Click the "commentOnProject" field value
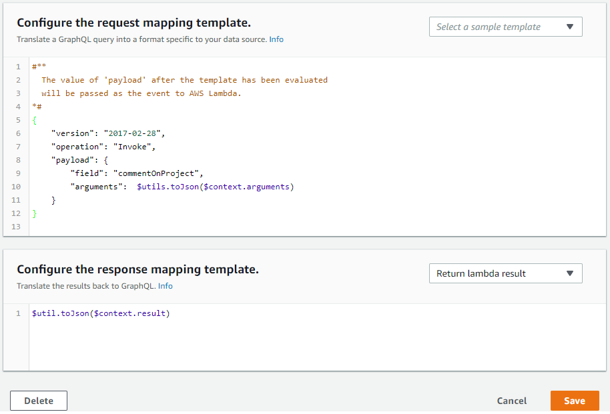Screen dimensions: 610x414 pyautogui.click(x=158, y=173)
